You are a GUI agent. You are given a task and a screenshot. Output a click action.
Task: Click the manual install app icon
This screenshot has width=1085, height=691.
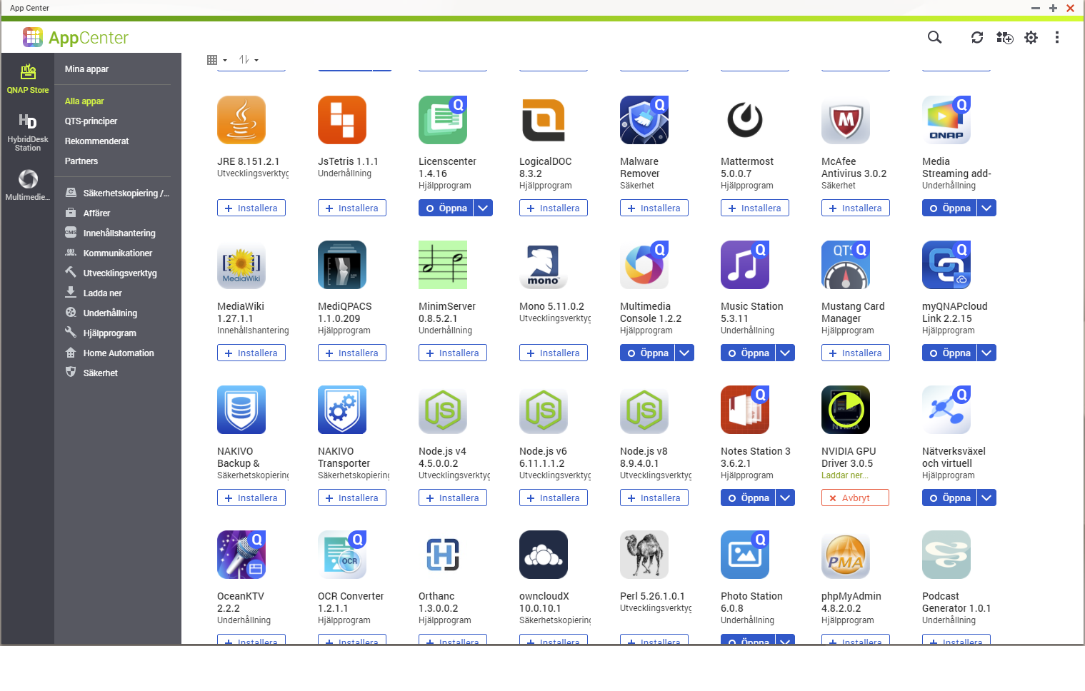(1004, 37)
